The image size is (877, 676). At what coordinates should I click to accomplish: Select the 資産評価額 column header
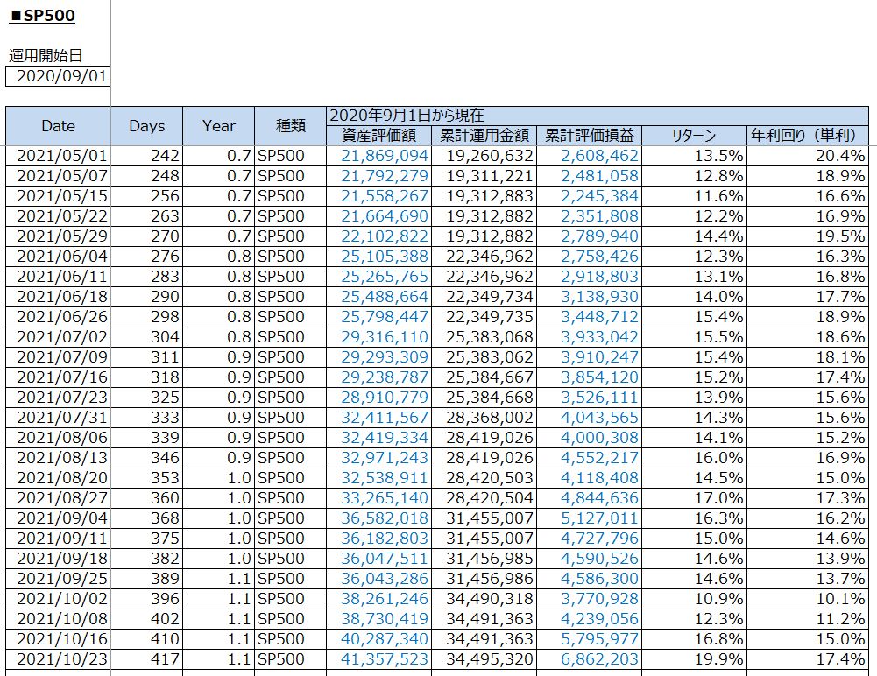pyautogui.click(x=378, y=136)
